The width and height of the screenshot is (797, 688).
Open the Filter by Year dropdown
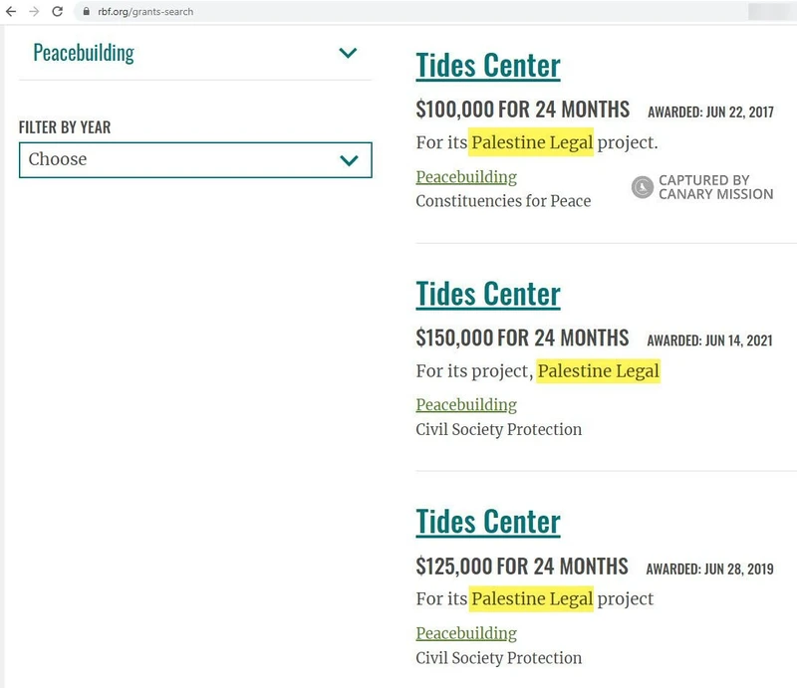click(195, 159)
